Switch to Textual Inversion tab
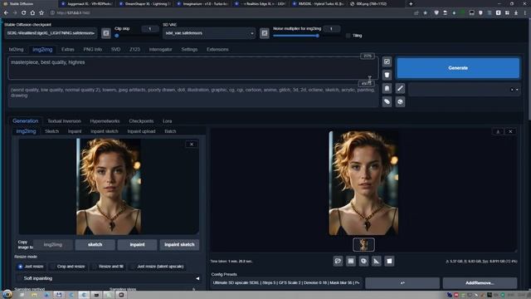This screenshot has height=299, width=531. tap(64, 121)
